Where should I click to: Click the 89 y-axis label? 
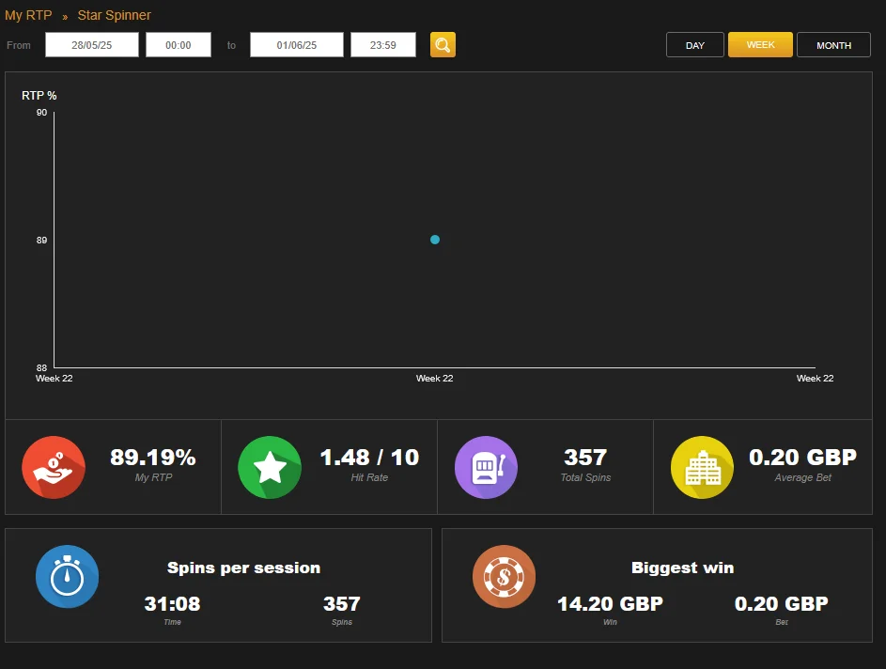click(x=42, y=241)
